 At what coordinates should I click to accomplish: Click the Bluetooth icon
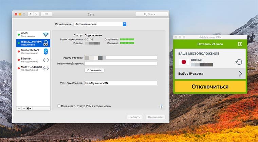coord(46,52)
